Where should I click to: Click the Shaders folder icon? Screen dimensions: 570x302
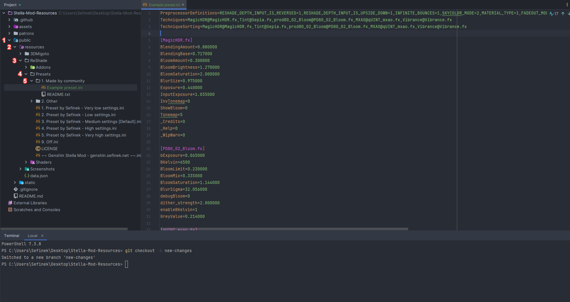(32, 162)
